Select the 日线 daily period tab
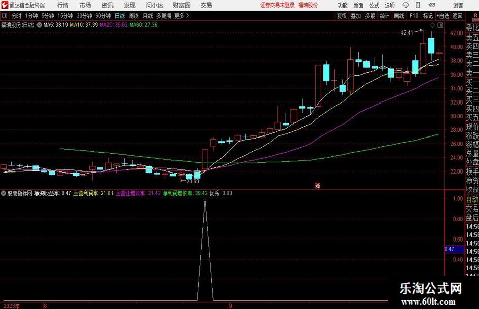The image size is (479, 309). coord(120,16)
